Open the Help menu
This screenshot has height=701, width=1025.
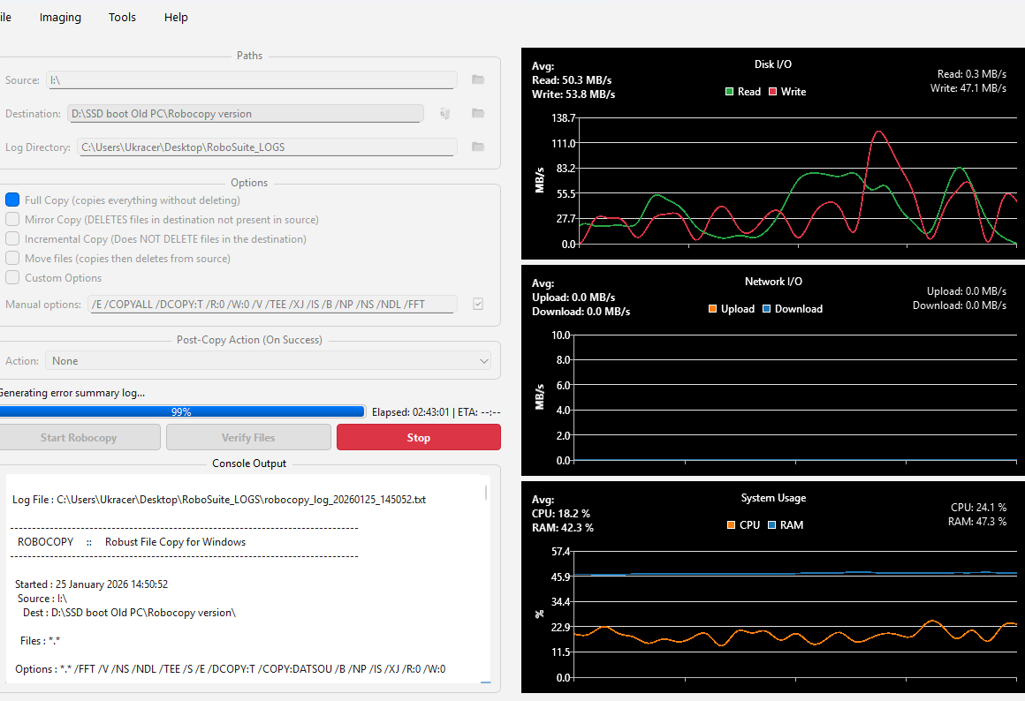coord(176,18)
